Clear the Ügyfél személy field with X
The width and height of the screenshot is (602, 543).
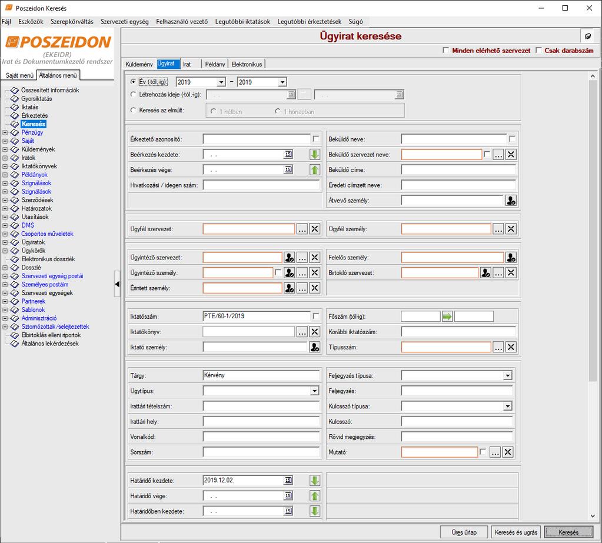(511, 229)
